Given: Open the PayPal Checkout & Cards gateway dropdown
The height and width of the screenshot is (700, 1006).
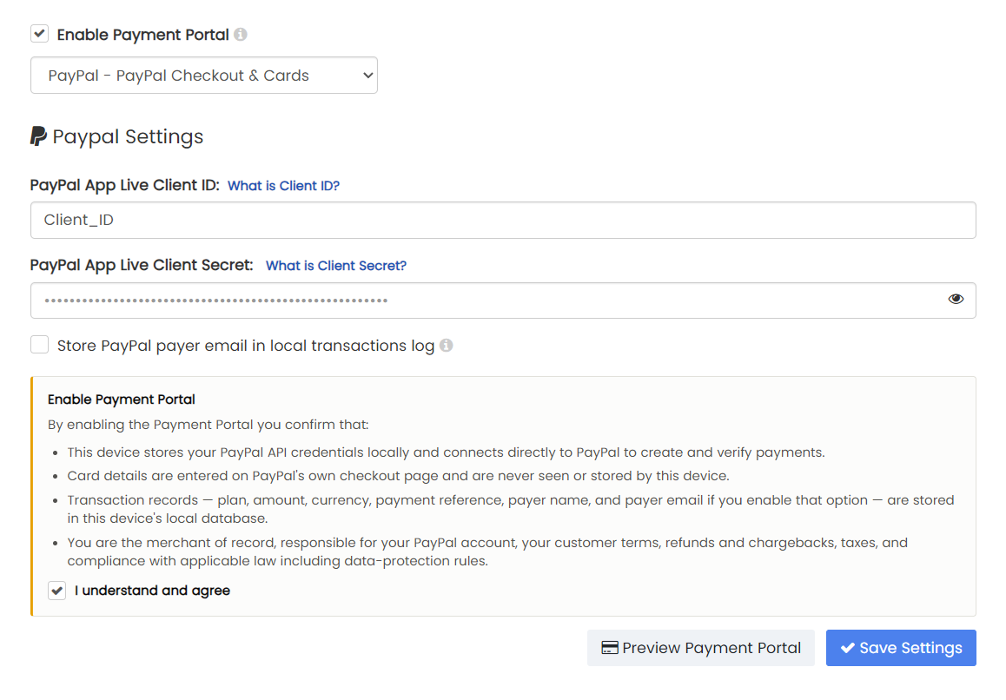Looking at the screenshot, I should point(204,75).
